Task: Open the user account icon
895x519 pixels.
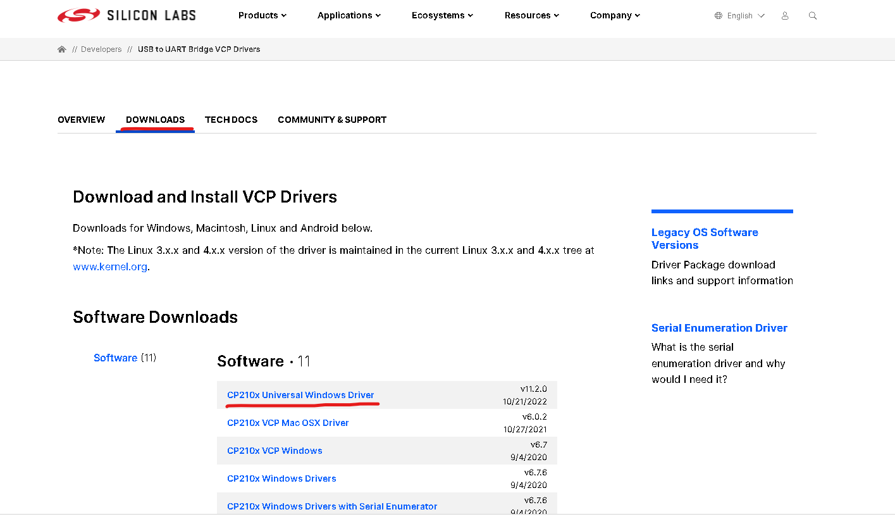Action: coord(785,16)
